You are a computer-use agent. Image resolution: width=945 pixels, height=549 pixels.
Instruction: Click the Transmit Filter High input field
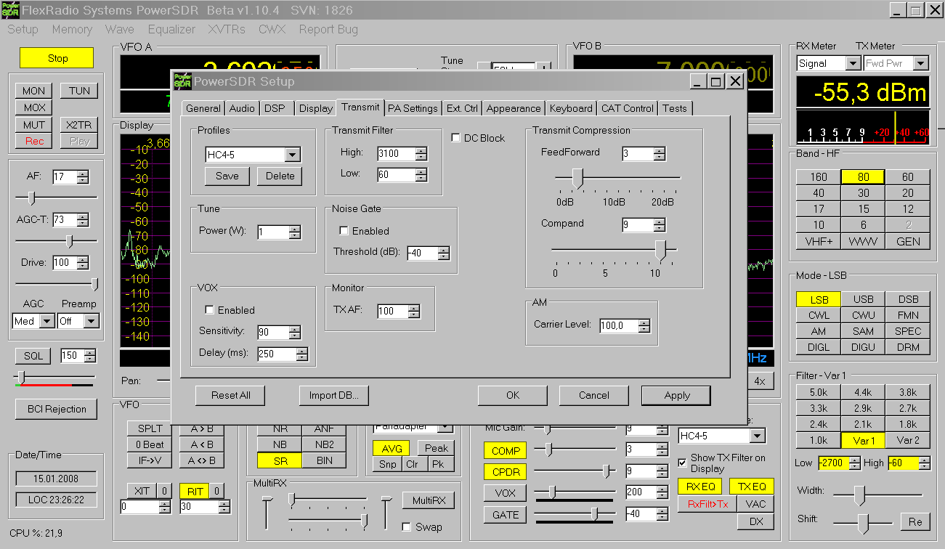click(396, 153)
